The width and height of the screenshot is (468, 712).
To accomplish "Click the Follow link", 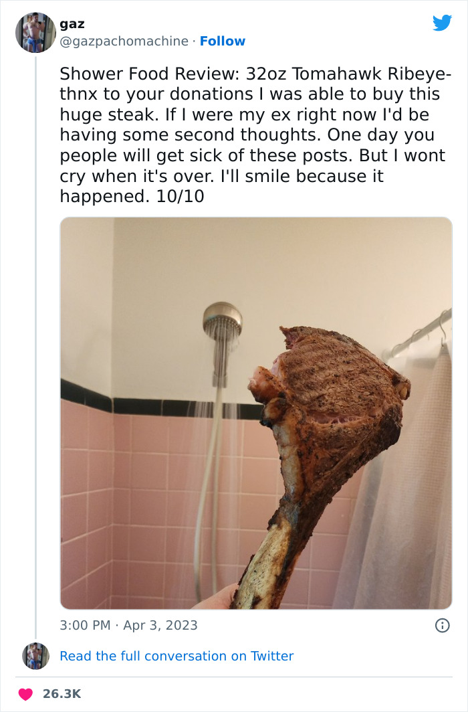I will click(x=223, y=41).
